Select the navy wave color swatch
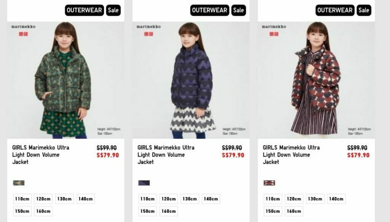Viewport: 390px width, 222px height. click(144, 183)
